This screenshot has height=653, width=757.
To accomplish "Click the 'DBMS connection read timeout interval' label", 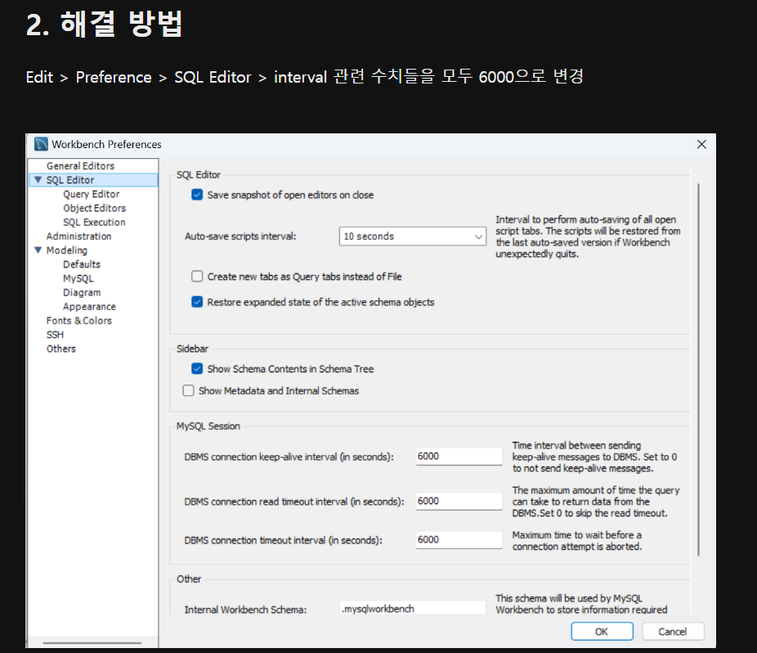I will tap(294, 502).
